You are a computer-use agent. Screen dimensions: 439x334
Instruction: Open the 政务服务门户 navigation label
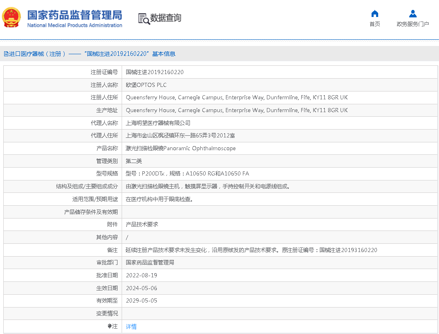[413, 24]
